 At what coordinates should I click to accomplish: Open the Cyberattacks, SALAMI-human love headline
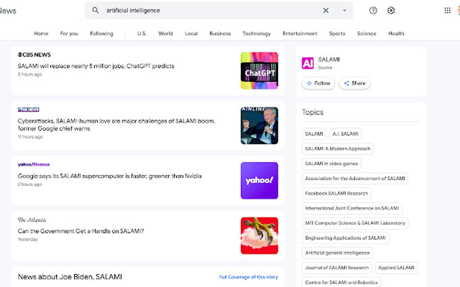click(x=116, y=125)
